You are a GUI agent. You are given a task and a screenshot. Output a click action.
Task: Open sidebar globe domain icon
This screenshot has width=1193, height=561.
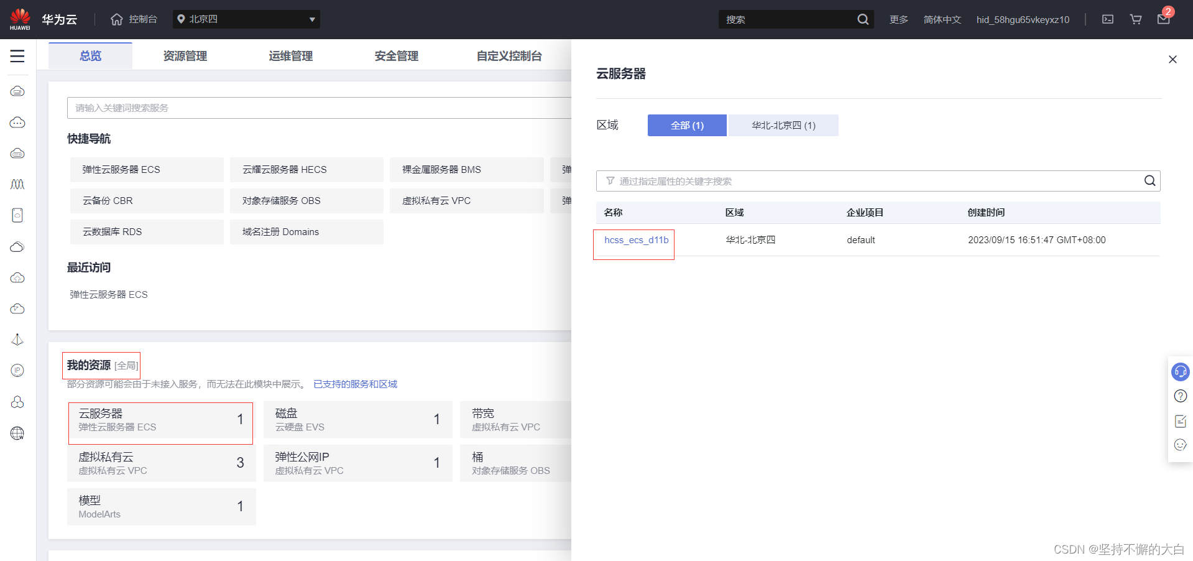[x=17, y=433]
